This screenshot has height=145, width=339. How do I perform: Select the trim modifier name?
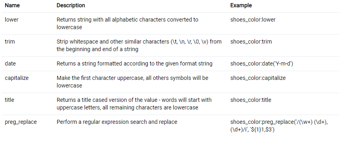[10, 42]
